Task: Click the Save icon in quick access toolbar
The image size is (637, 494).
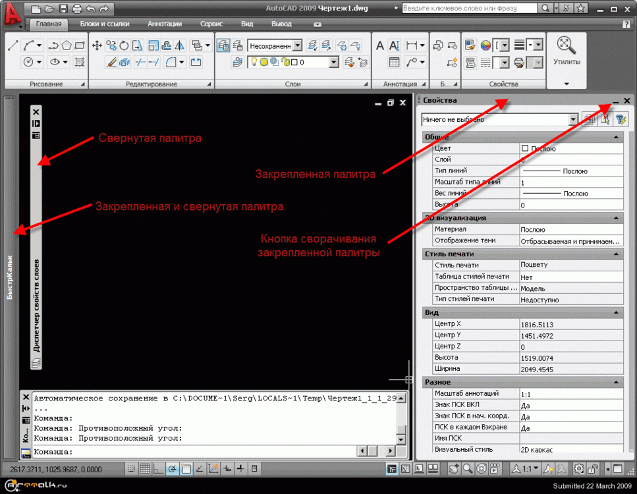Action: point(63,9)
